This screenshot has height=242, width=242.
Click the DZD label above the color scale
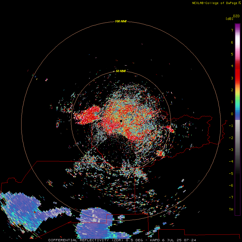tap(236, 16)
